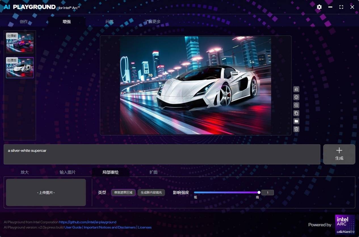Delete the image with the trash icon

tap(296, 129)
